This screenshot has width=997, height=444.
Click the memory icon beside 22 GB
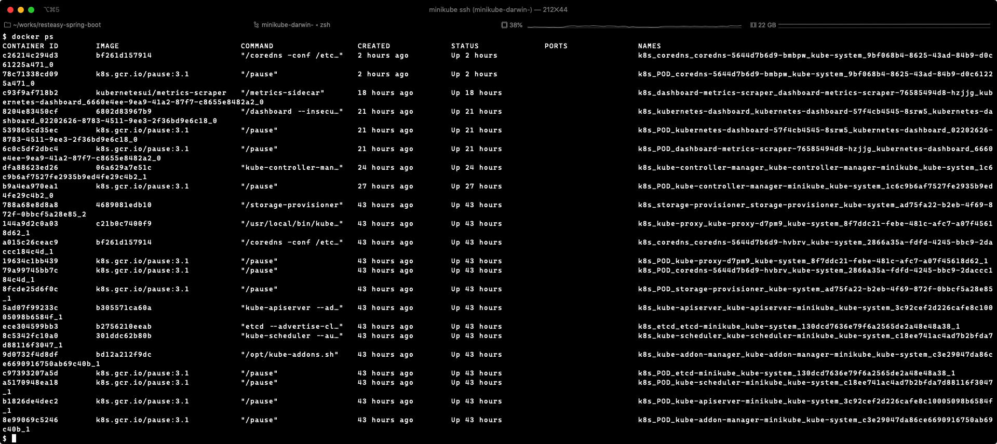point(753,25)
